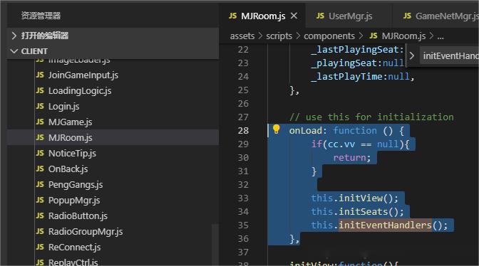Click the onLoad function name on line 28
This screenshot has height=266, width=479.
306,131
